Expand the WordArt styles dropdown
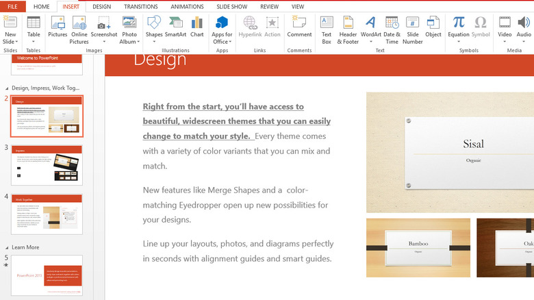This screenshot has height=300, width=534. tap(370, 42)
